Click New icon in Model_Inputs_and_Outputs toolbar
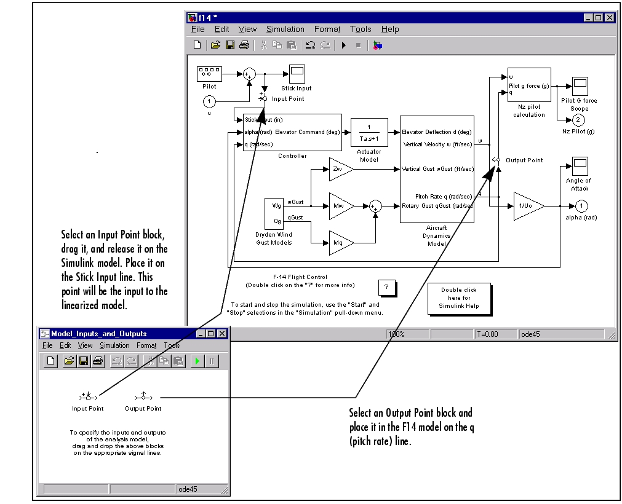Image resolution: width=622 pixels, height=504 pixels. (x=50, y=361)
